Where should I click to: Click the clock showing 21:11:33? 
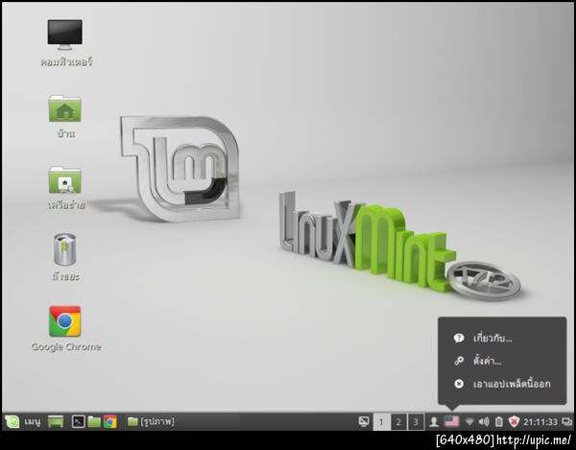[540, 422]
